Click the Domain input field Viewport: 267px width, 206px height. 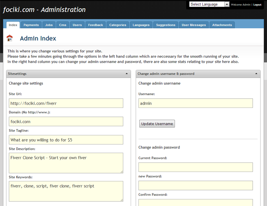[x=66, y=121]
